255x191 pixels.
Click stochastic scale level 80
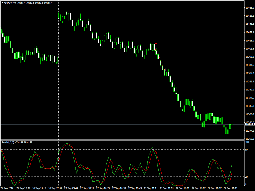click(246, 150)
